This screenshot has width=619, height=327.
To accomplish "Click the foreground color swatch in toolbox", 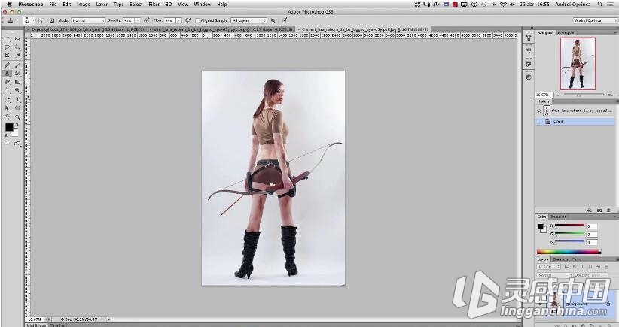I will 9,127.
